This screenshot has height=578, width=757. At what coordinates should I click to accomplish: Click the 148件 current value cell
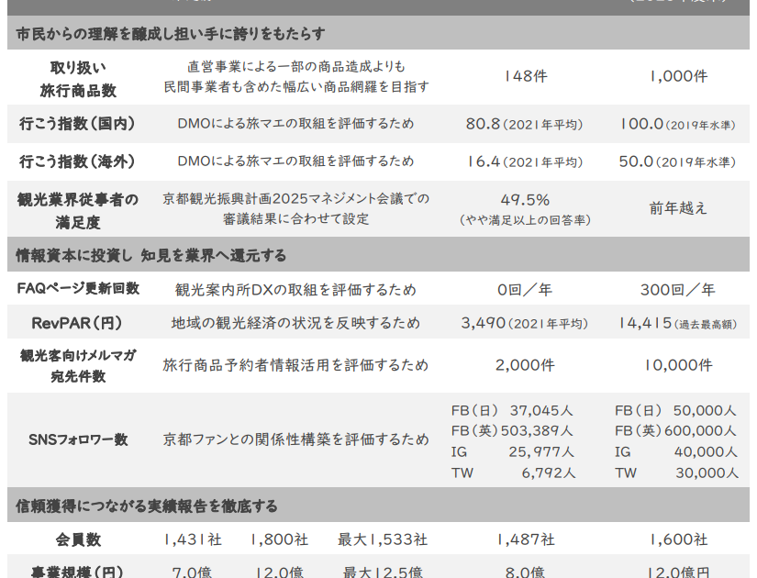pos(525,76)
